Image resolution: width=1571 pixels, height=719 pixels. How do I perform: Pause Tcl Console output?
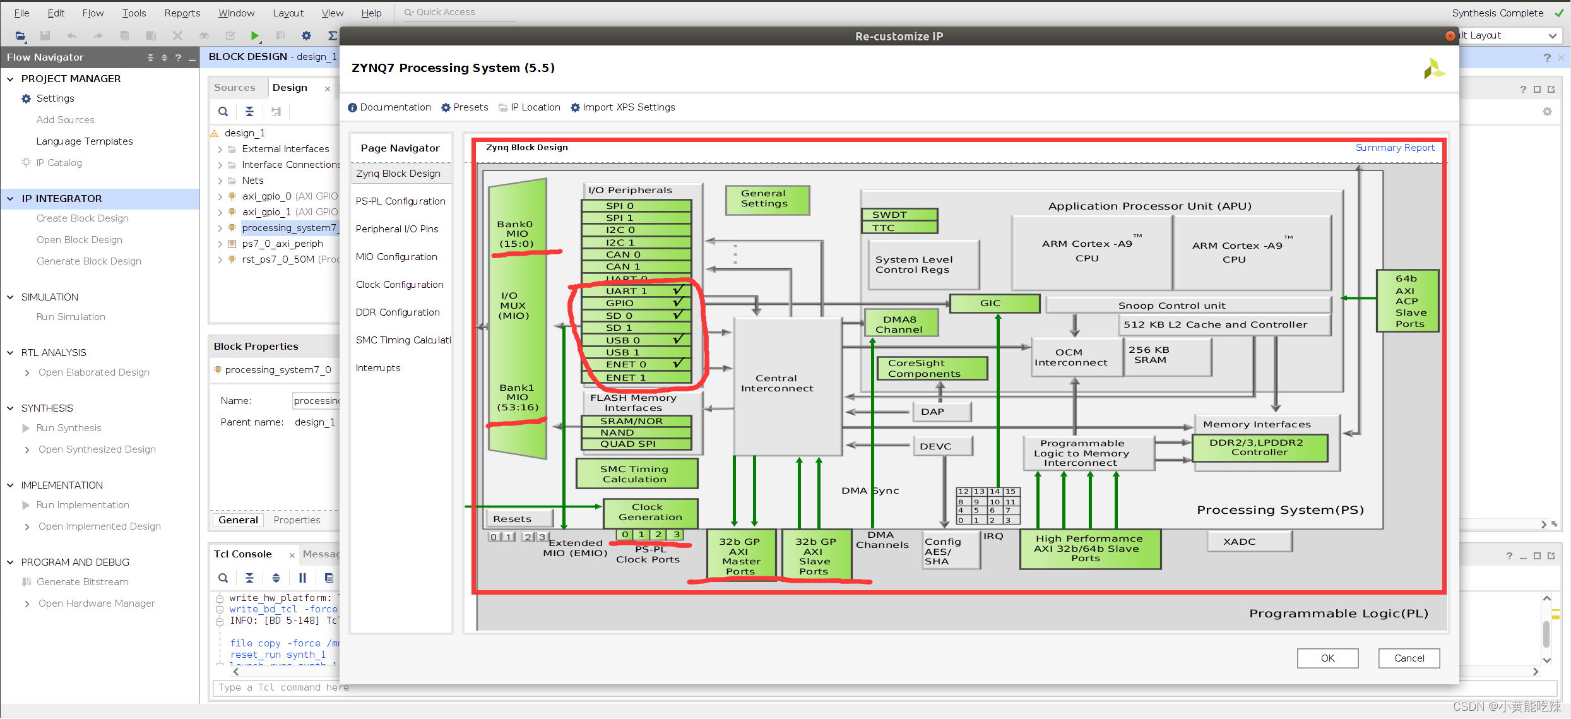302,578
